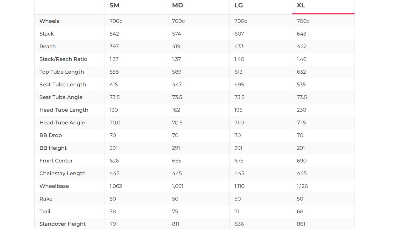
Task: Select the MD size column header
Action: (x=178, y=6)
